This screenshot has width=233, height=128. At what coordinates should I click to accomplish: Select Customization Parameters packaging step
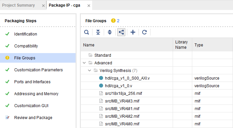tap(38, 70)
